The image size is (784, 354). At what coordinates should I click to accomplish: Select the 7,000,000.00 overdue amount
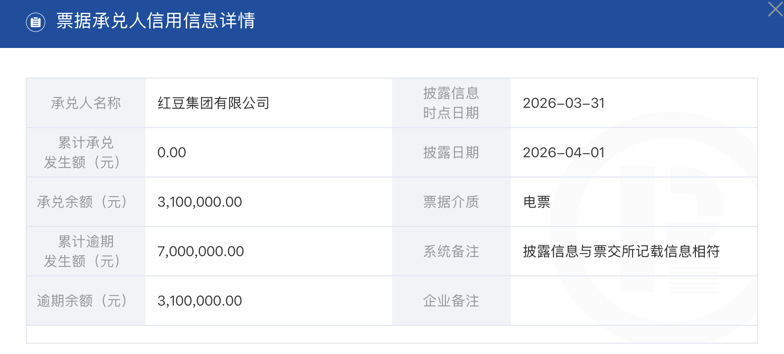pyautogui.click(x=200, y=251)
